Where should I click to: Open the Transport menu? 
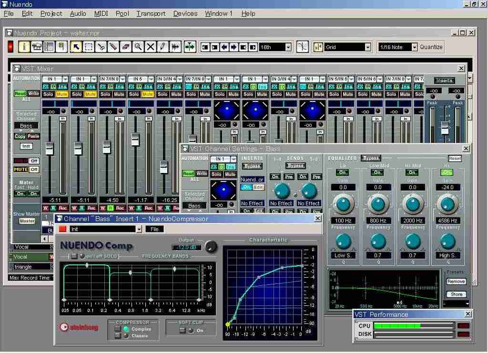(x=151, y=14)
